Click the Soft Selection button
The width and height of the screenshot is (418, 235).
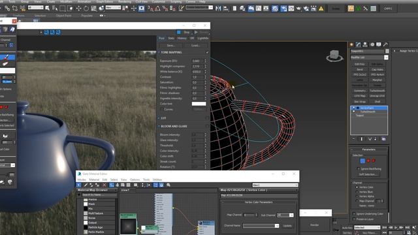point(368,174)
